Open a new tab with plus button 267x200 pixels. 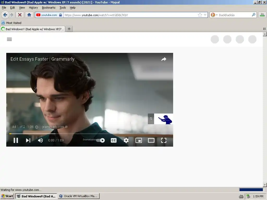coord(69,29)
